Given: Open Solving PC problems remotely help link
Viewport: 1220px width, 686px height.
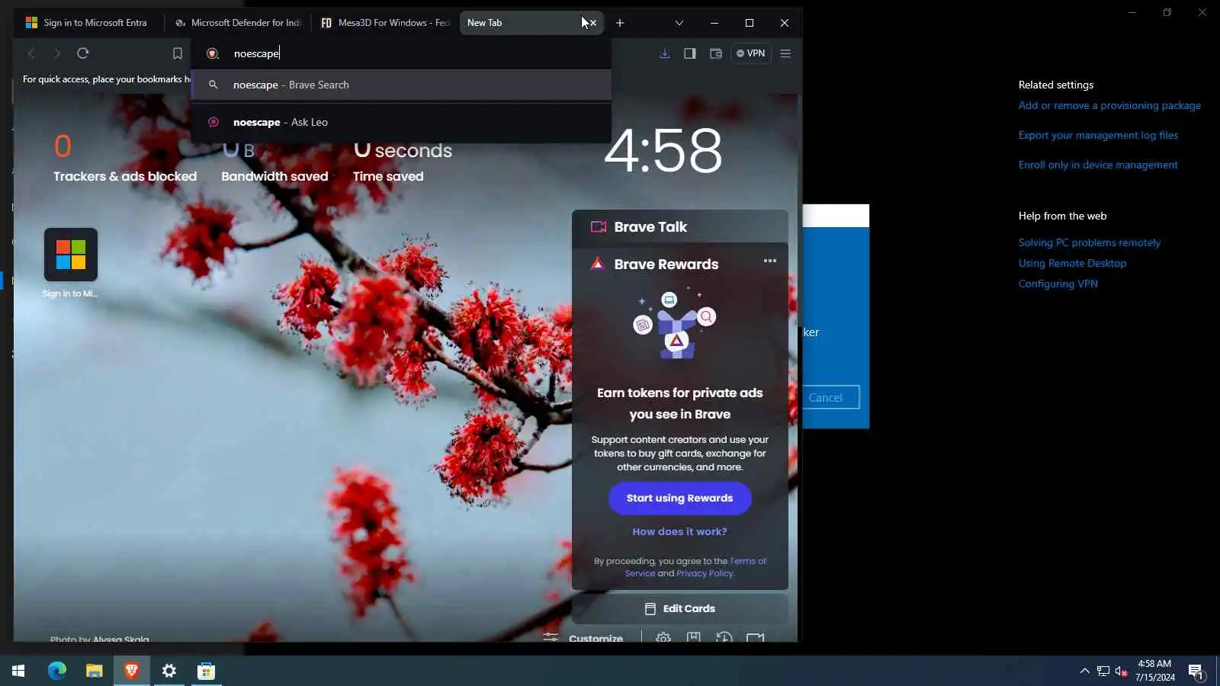Looking at the screenshot, I should pyautogui.click(x=1090, y=243).
